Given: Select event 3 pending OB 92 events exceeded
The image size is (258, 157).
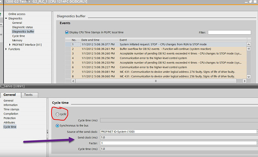Looking at the screenshot, I should click(x=156, y=54).
